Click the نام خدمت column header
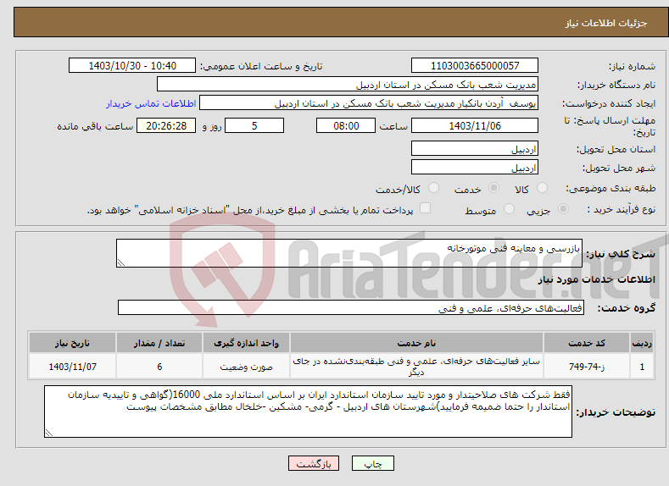 click(x=416, y=343)
